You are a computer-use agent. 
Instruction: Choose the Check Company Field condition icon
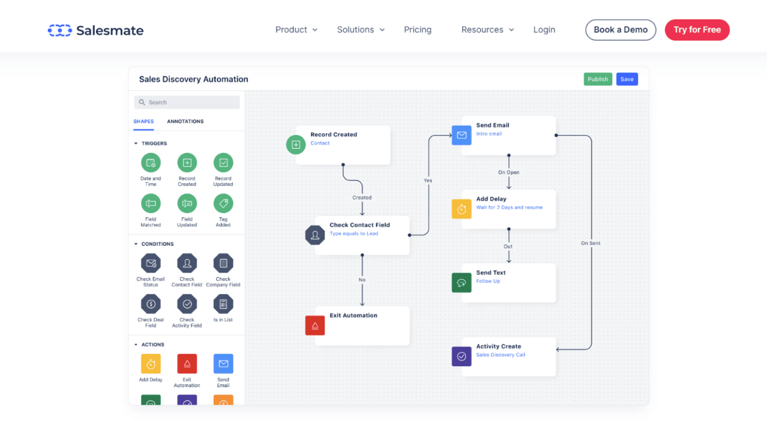point(223,263)
